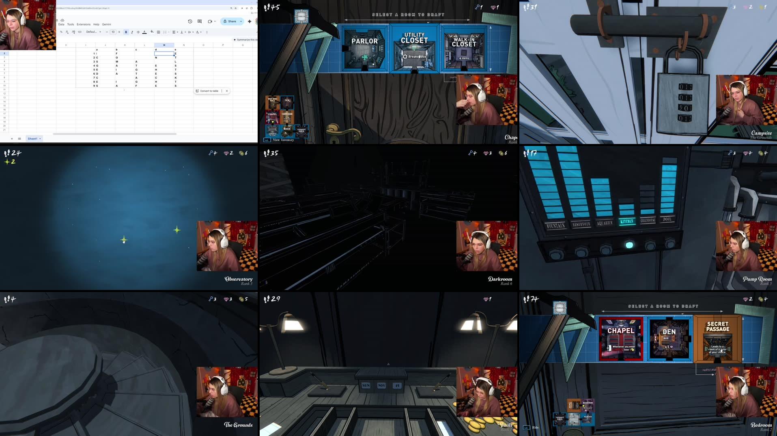The image size is (777, 436).
Task: Click the number format 123 icon
Action: point(79,32)
